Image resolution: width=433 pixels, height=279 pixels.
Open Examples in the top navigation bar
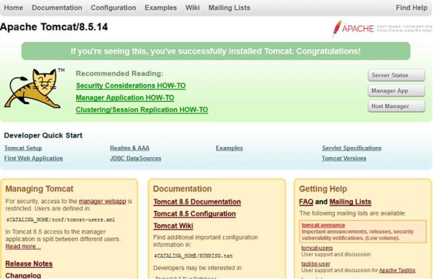point(161,8)
